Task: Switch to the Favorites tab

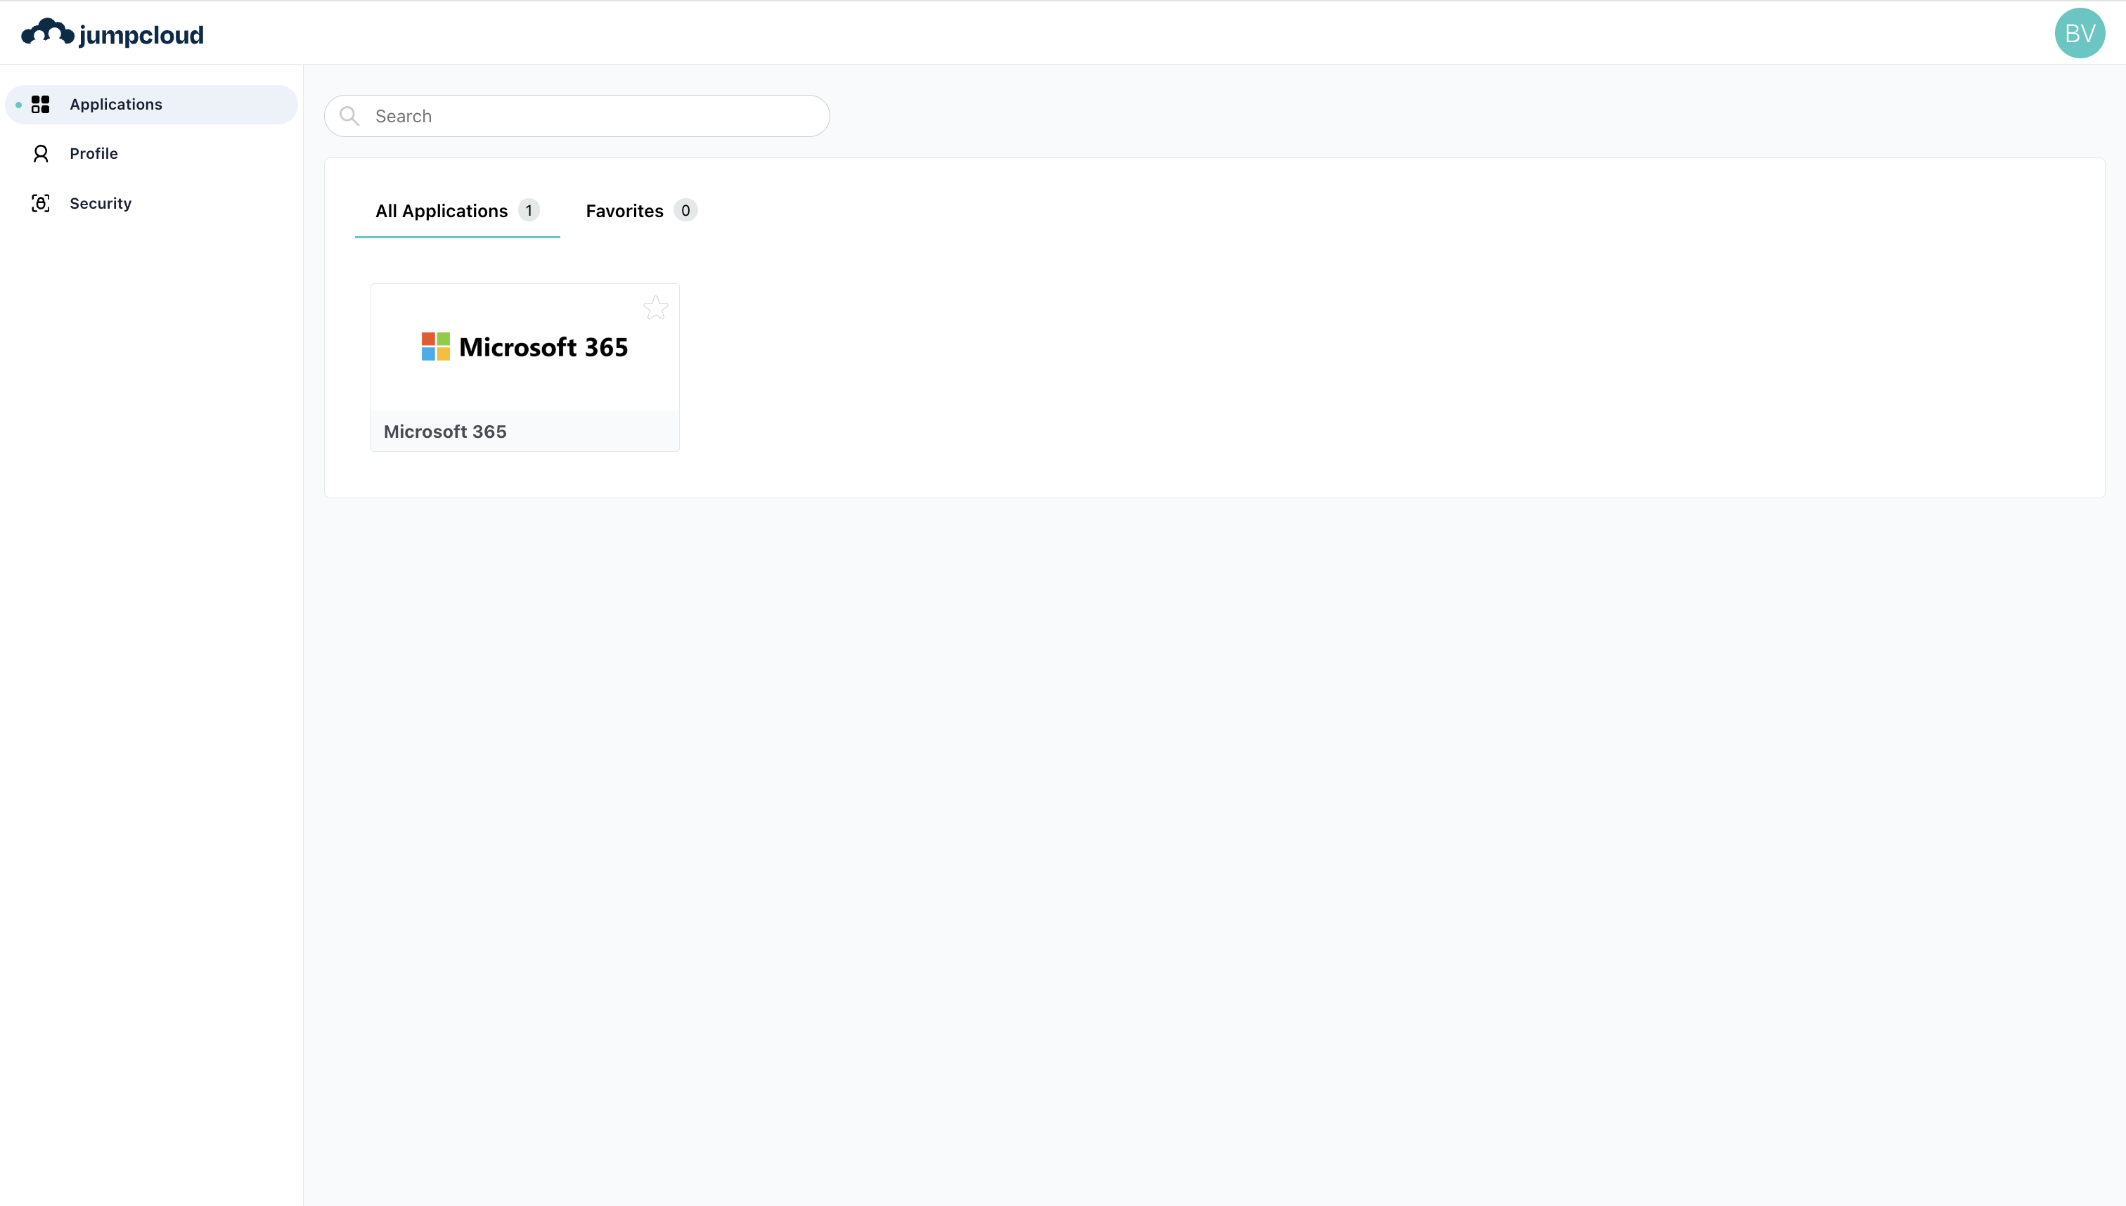Action: [x=624, y=212]
